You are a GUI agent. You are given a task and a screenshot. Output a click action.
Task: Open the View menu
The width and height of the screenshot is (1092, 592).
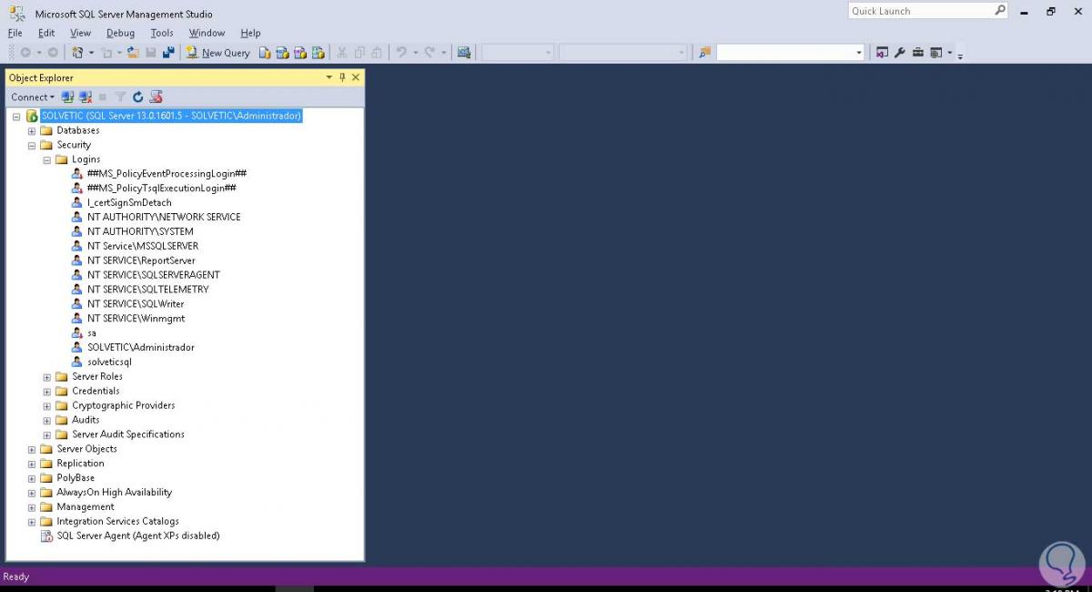click(x=81, y=33)
